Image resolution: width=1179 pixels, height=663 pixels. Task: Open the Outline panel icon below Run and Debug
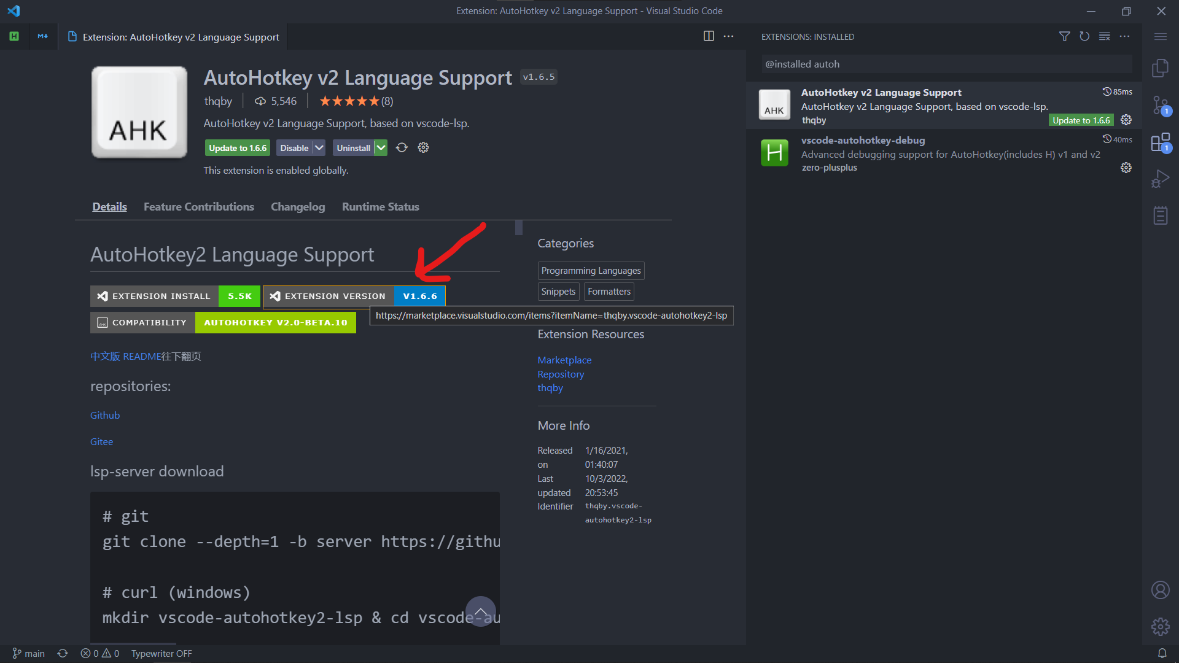click(1161, 215)
